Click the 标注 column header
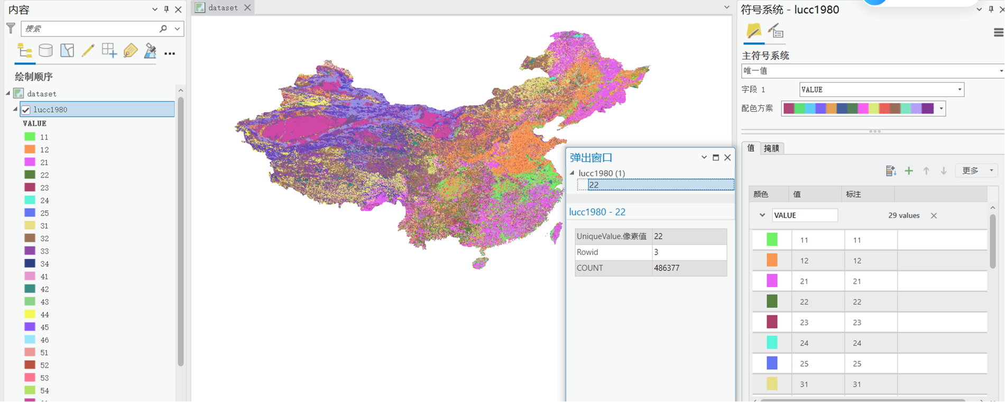Screen dimensions: 1005x402 tap(868, 194)
